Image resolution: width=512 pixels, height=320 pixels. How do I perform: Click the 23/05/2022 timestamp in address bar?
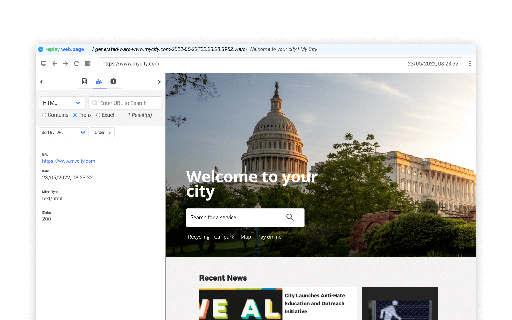[x=433, y=64]
